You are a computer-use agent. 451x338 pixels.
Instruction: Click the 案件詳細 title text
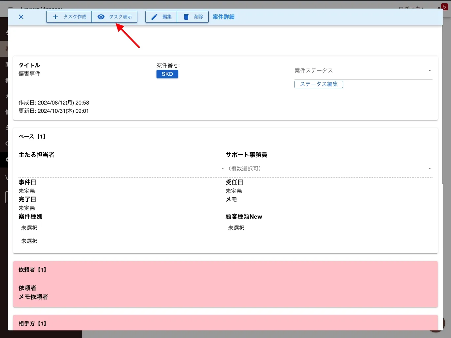pos(224,17)
